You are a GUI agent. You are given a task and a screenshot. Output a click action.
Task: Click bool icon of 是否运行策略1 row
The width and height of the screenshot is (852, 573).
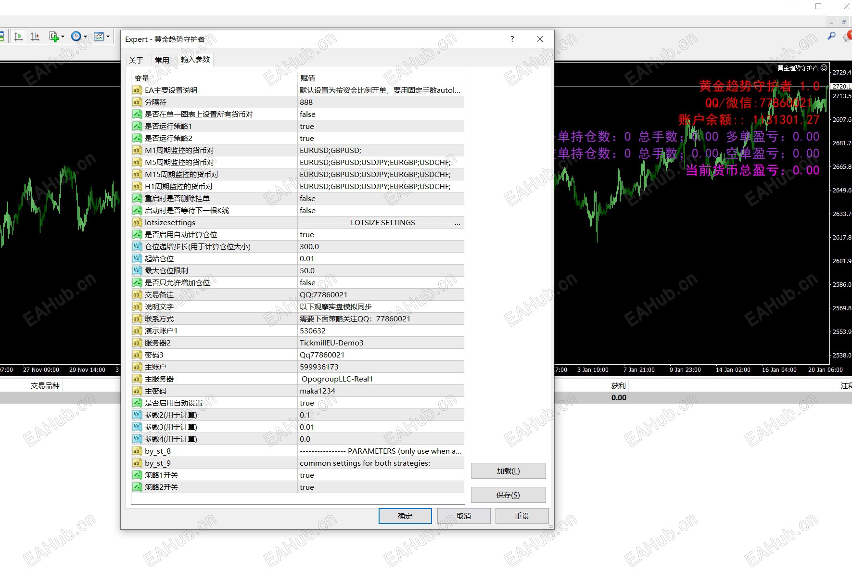pos(137,126)
